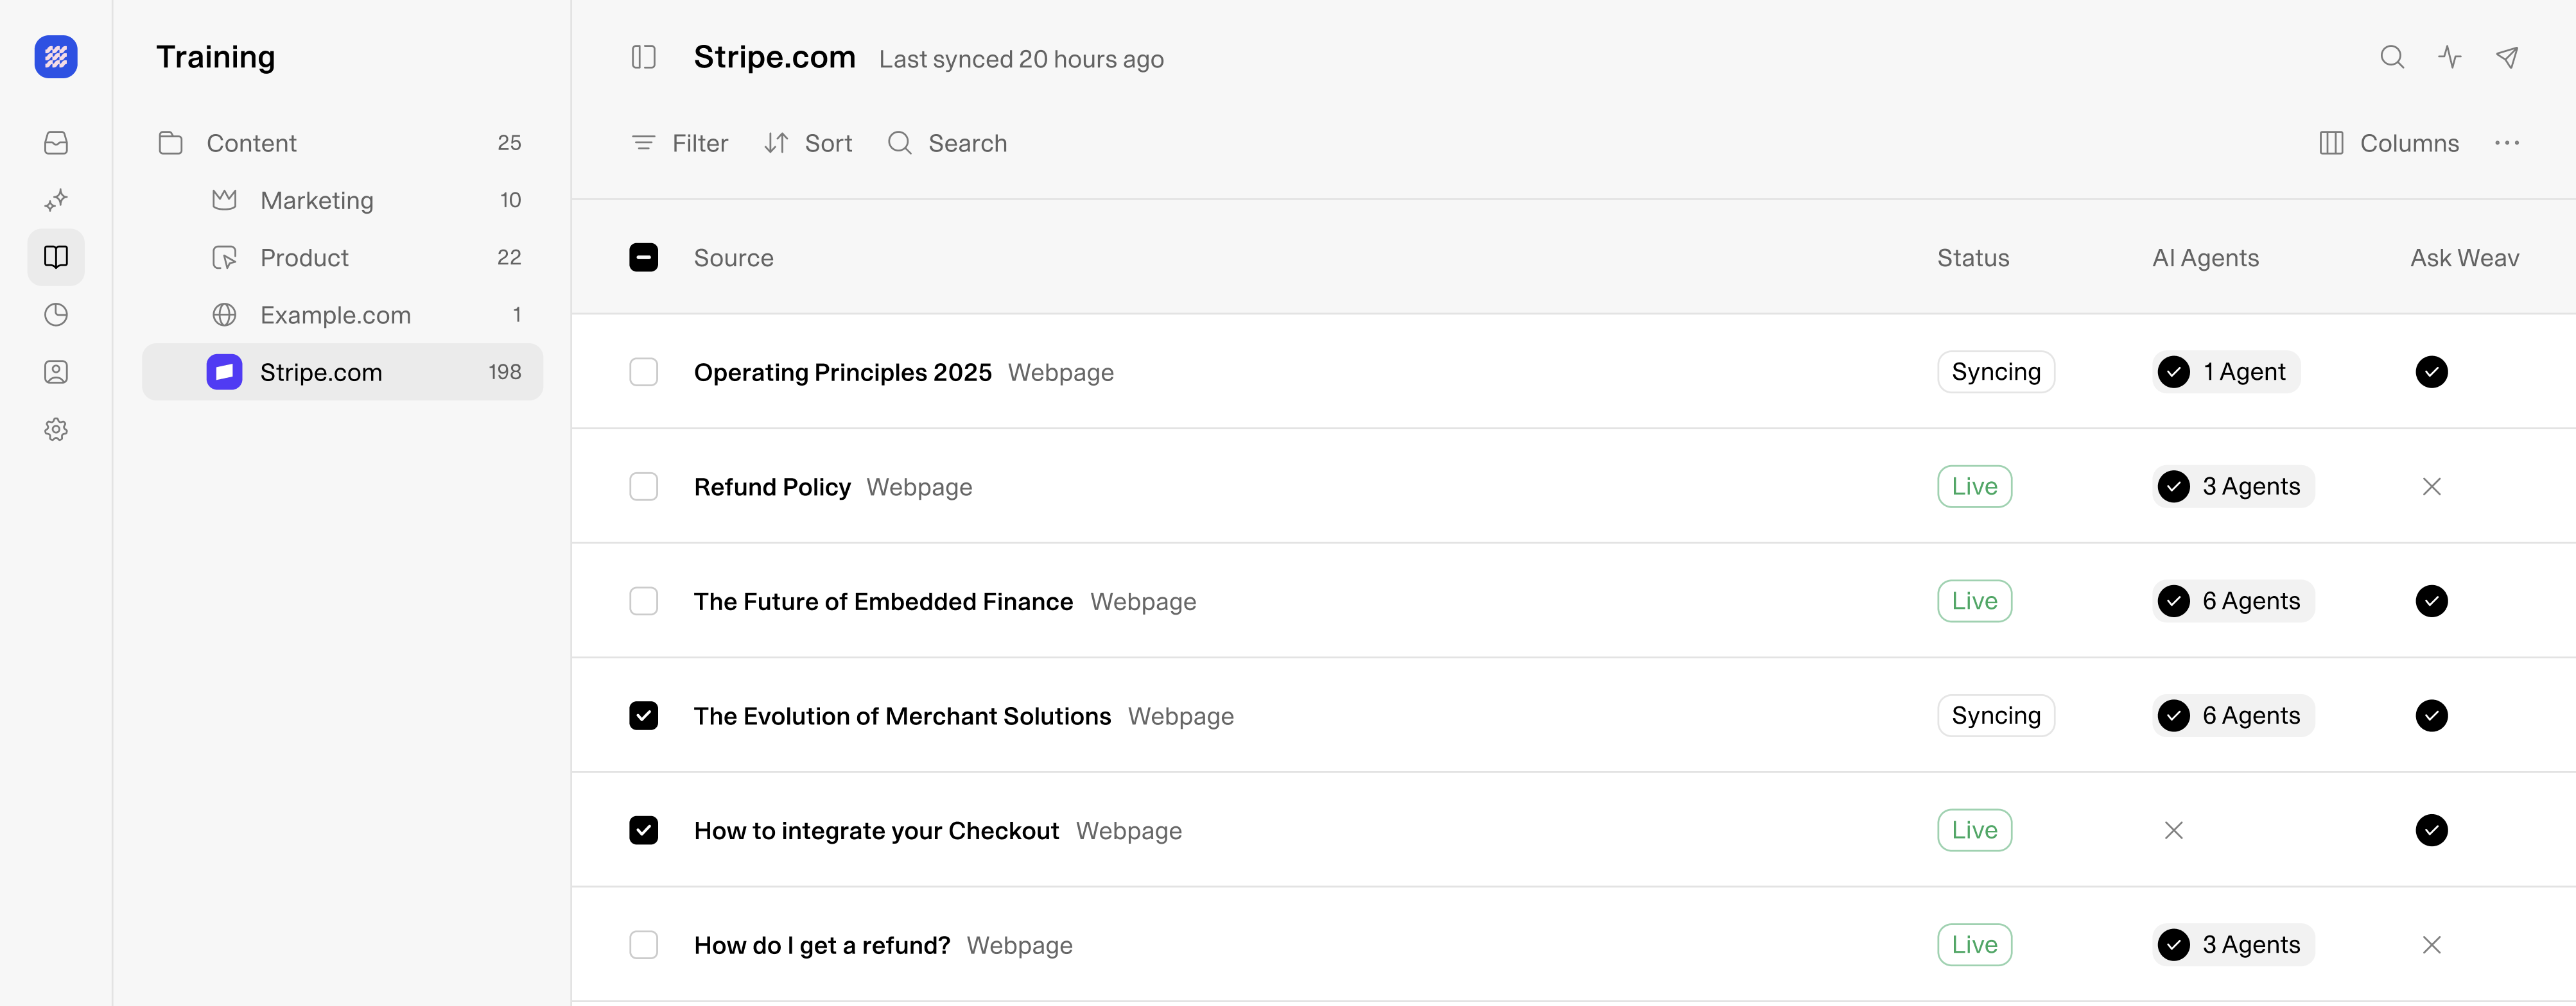
Task: Open the clock reports icon in sidebar
Action: pos(56,314)
